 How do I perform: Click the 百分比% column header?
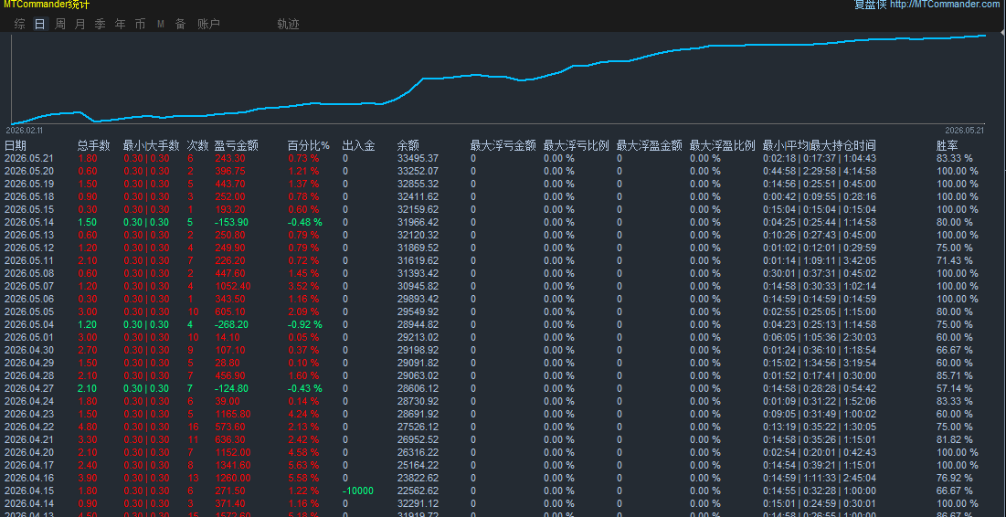pos(309,145)
